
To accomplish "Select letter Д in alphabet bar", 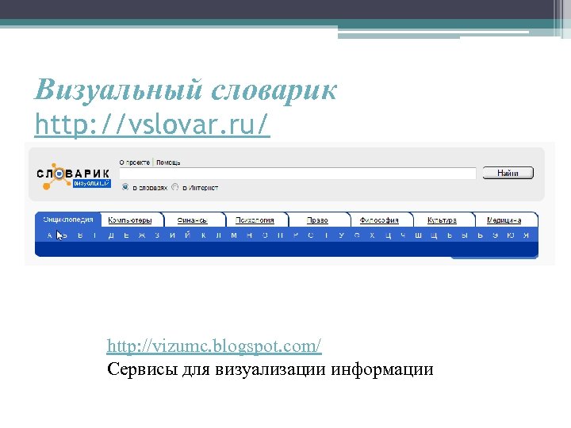I will point(111,235).
